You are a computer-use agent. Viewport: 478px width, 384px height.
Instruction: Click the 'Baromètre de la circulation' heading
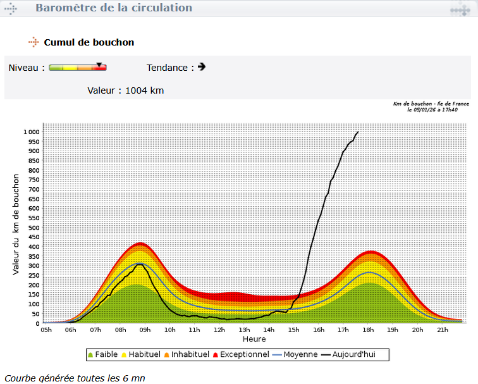tap(114, 8)
